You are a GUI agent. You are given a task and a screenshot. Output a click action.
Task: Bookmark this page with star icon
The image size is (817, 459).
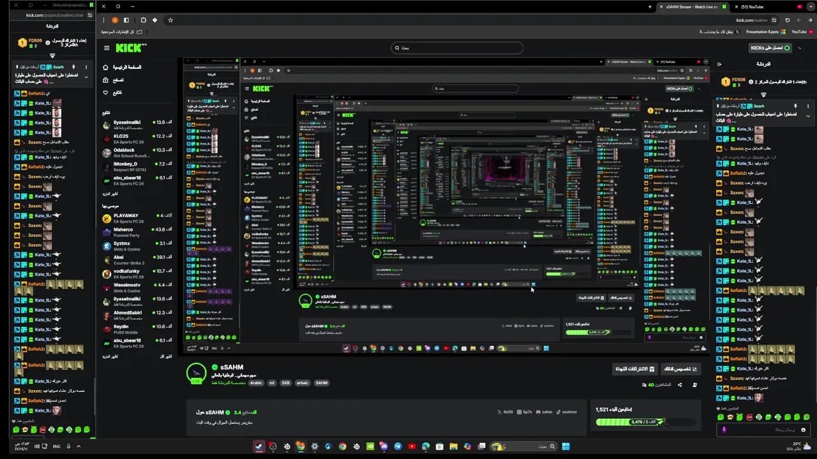(x=170, y=20)
